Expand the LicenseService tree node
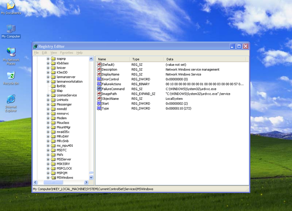 tap(48, 95)
